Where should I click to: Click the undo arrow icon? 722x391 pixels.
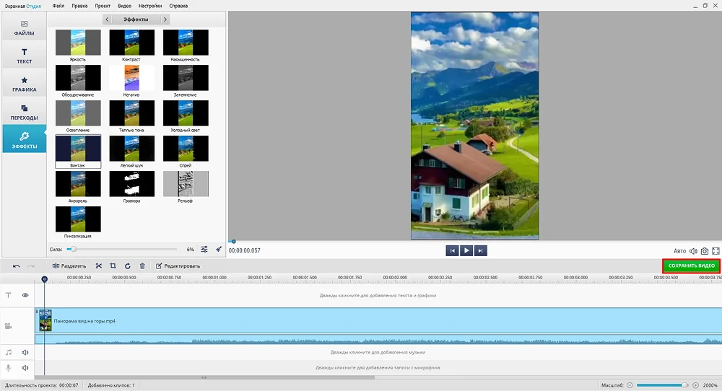(17, 266)
